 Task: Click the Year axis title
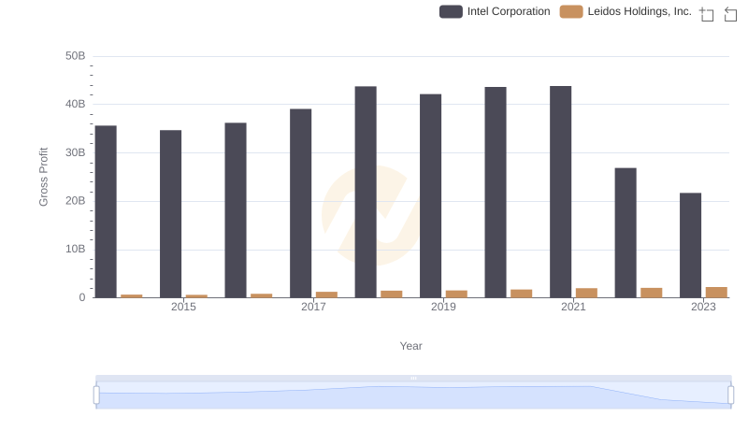click(x=410, y=346)
